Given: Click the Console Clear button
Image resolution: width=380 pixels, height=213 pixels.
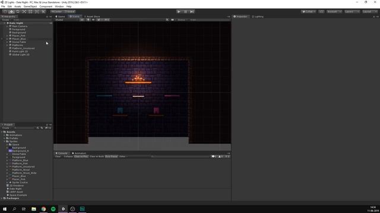Looking at the screenshot, I should click(58, 156).
